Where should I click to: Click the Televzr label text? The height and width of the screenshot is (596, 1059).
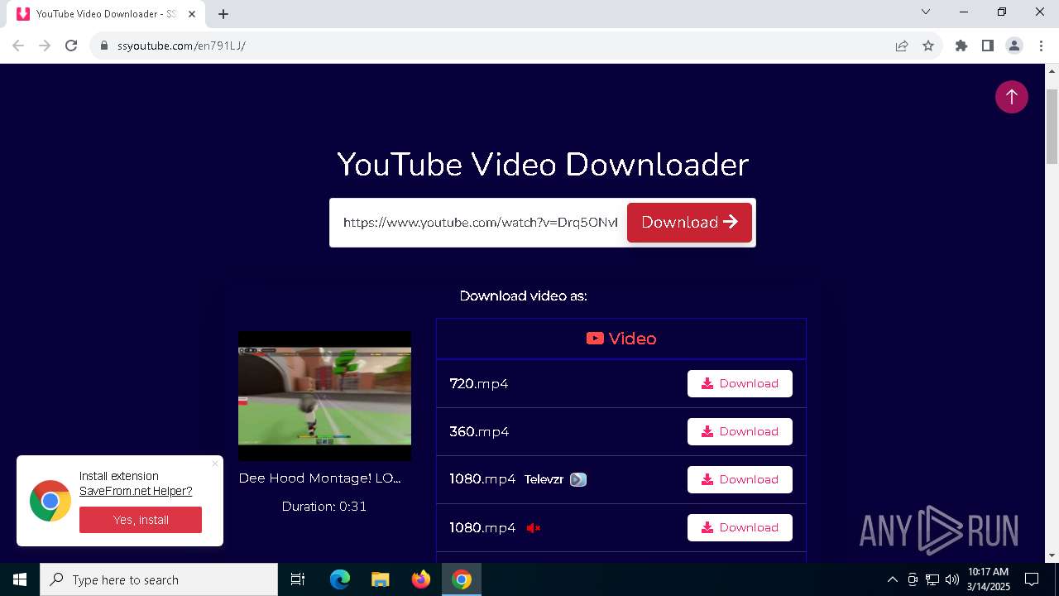[x=544, y=479]
